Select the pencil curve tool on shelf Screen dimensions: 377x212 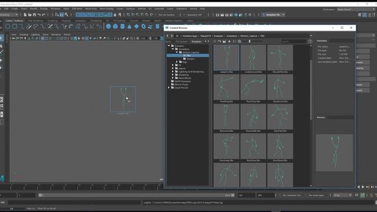pyautogui.click(x=29, y=26)
